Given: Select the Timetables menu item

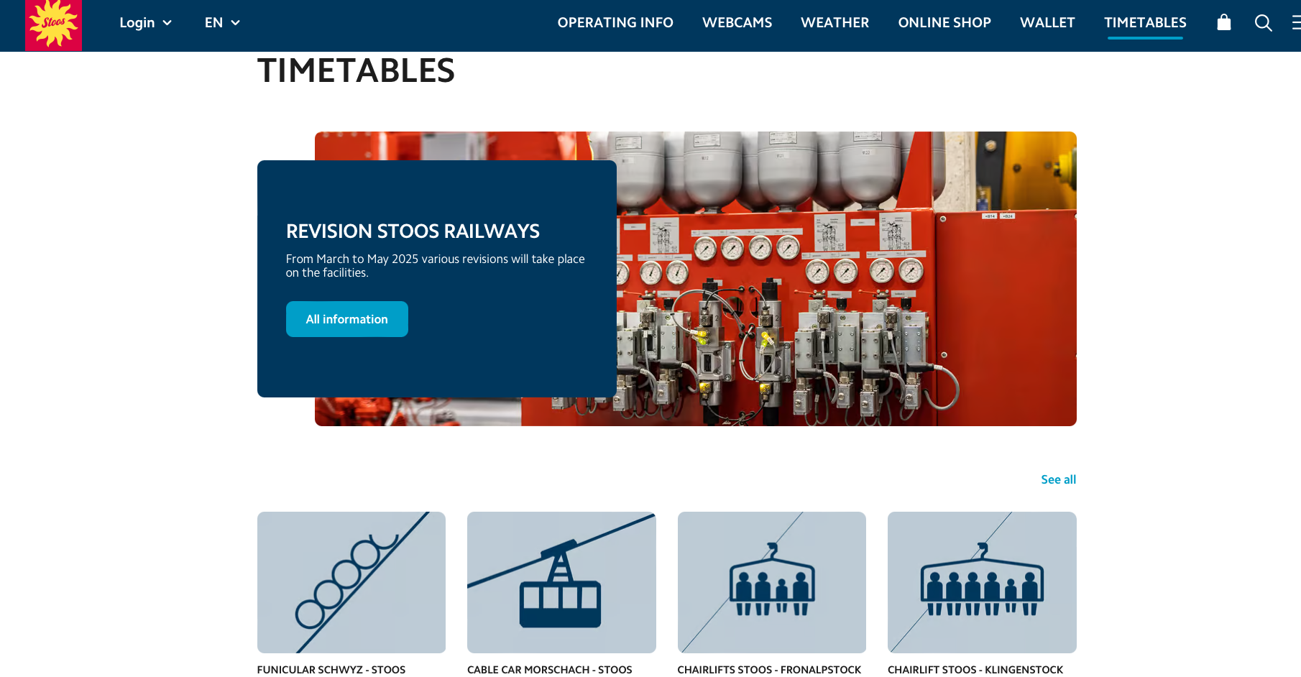Looking at the screenshot, I should tap(1145, 23).
